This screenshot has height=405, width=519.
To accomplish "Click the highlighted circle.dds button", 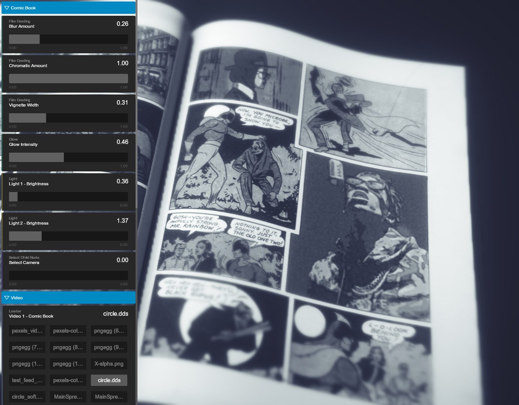I will coord(109,380).
